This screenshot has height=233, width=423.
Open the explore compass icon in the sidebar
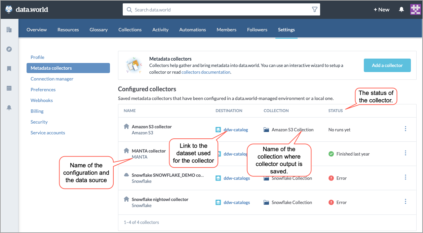pos(9,49)
